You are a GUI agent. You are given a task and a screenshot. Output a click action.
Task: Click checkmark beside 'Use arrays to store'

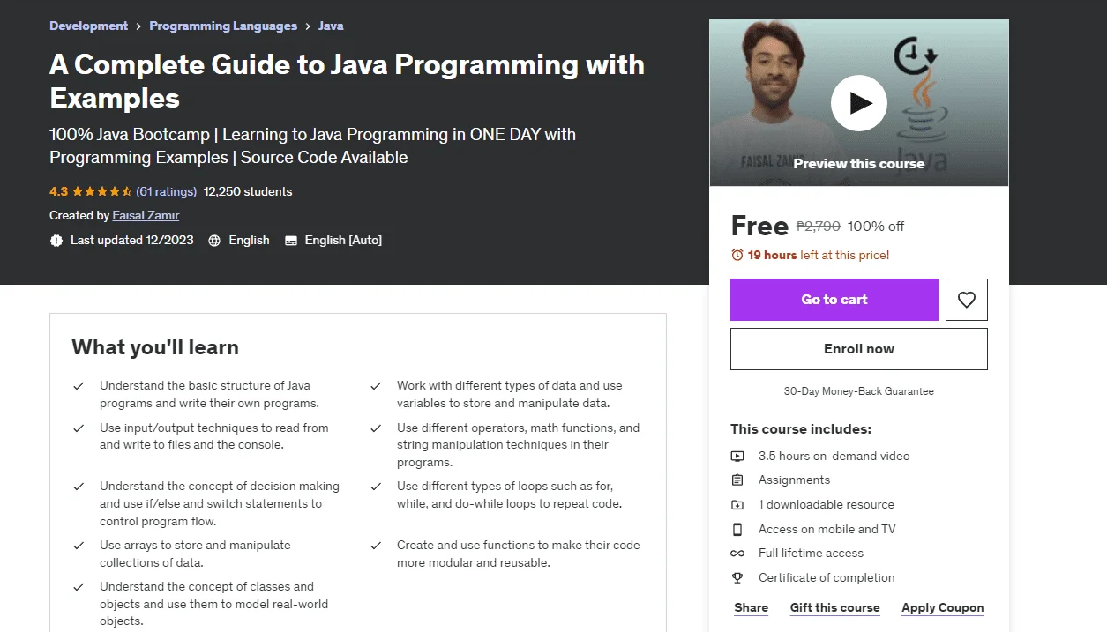tap(79, 546)
